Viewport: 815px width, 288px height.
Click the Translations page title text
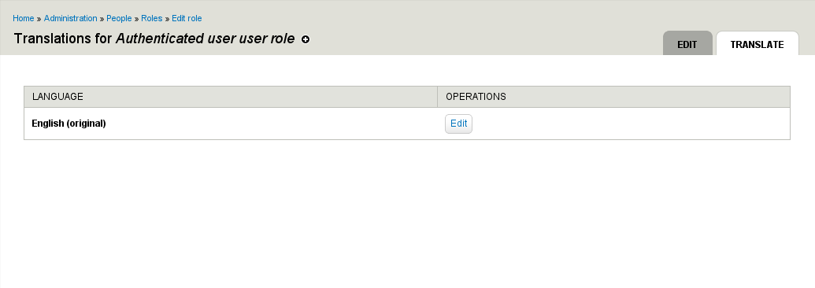(154, 39)
